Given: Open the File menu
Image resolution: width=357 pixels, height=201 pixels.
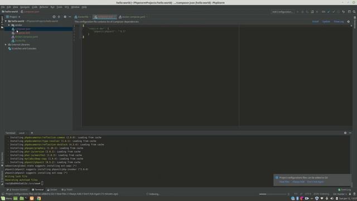Looking at the screenshot, I should pyautogui.click(x=3, y=7).
